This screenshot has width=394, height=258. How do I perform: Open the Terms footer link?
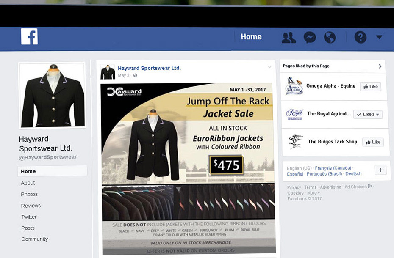(x=310, y=187)
